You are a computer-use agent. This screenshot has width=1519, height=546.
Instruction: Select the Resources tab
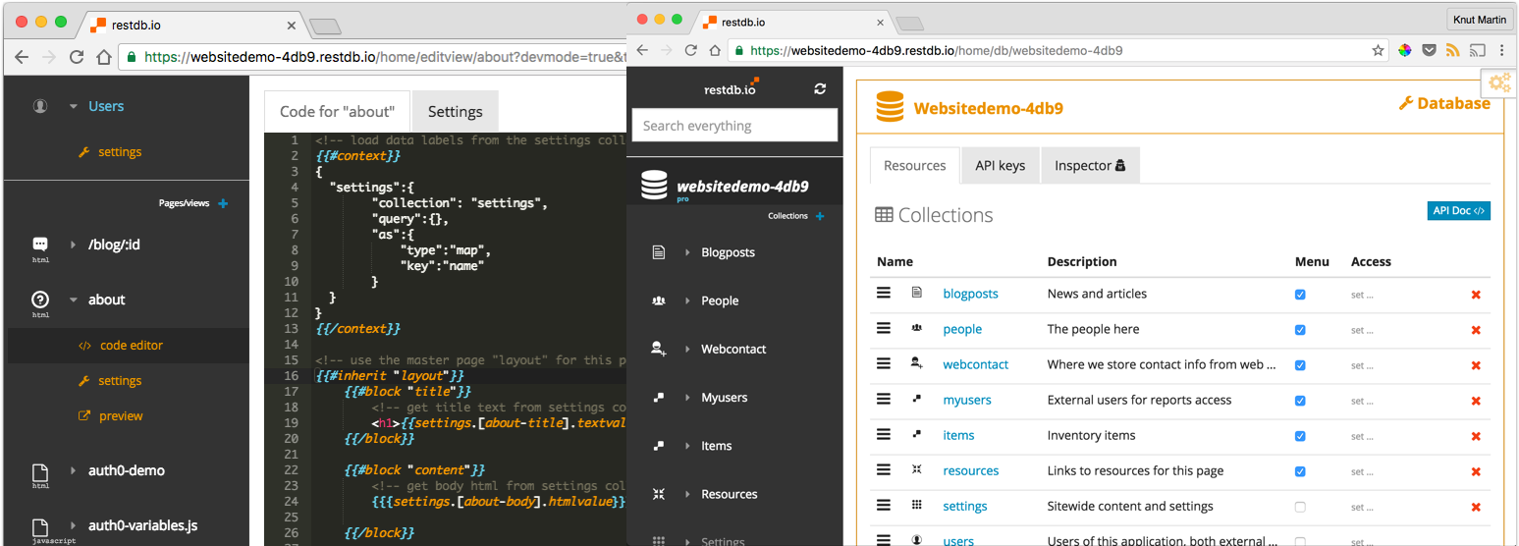coord(915,165)
